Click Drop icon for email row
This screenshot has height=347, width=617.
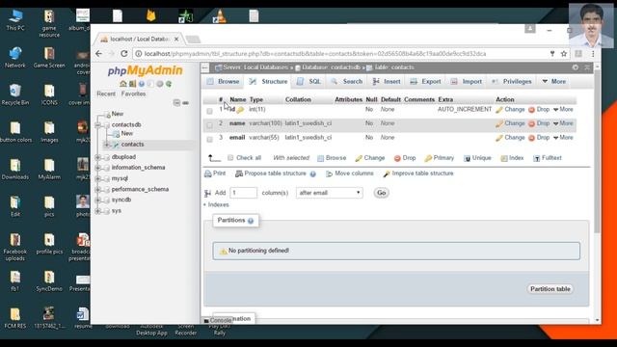(531, 138)
